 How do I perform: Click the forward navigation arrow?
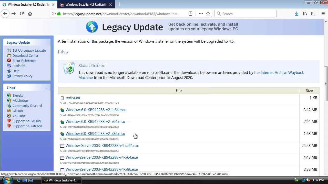click(14, 14)
